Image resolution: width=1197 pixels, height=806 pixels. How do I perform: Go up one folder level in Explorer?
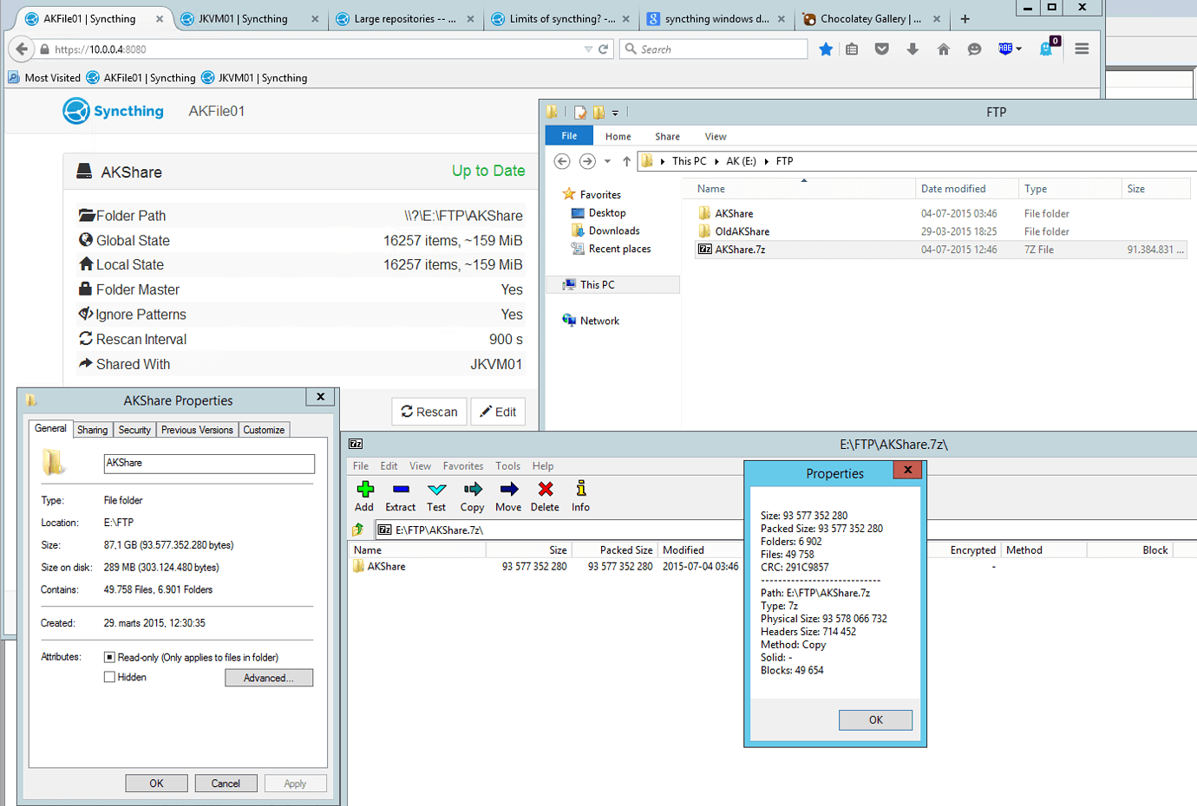tap(626, 161)
